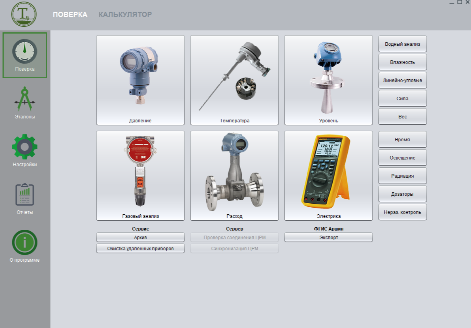Switch to the КАЛЬКУЛЯТОР tab
Viewport: 471px width, 328px height.
pos(125,15)
